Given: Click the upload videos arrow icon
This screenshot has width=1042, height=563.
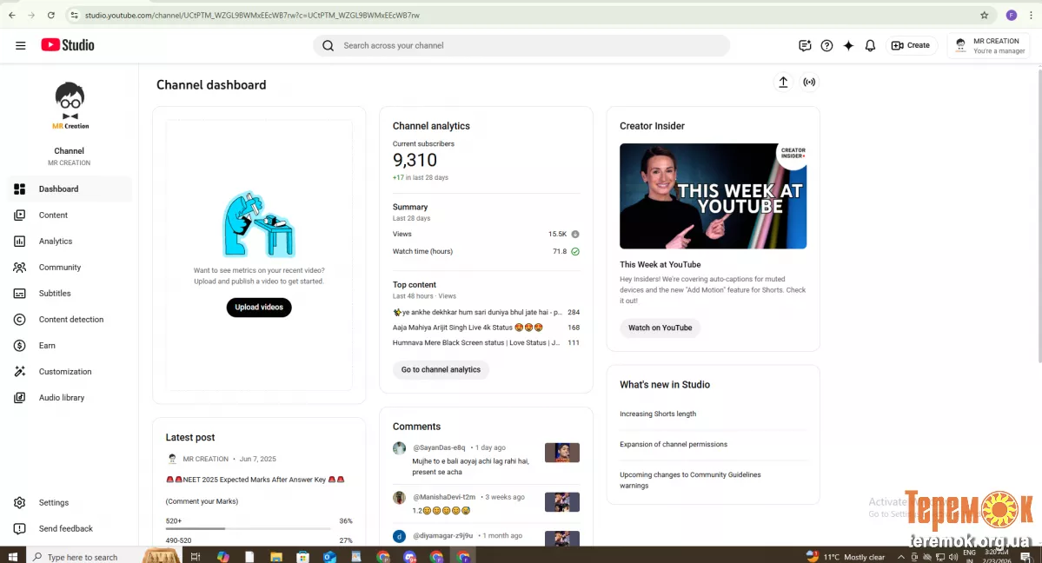Looking at the screenshot, I should coord(783,82).
